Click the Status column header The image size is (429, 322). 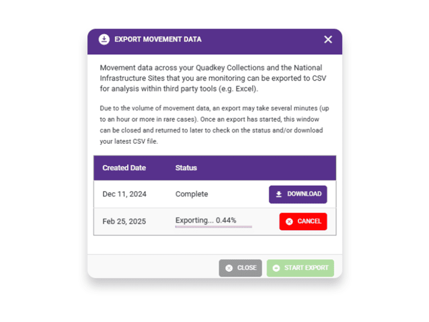coord(186,168)
